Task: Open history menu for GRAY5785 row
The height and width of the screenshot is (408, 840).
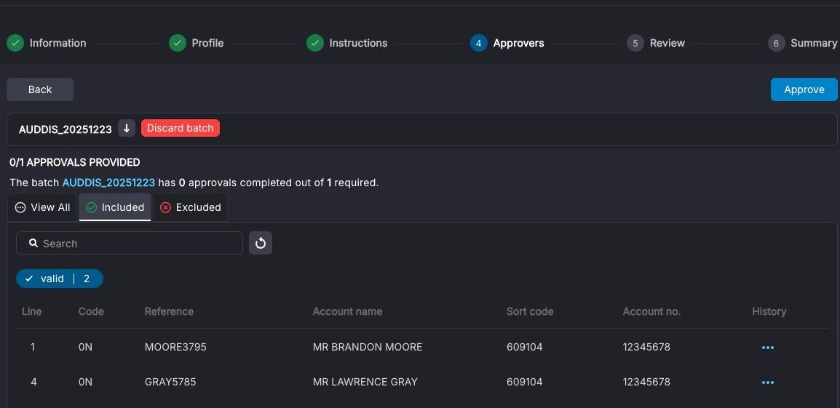Action: (x=768, y=383)
